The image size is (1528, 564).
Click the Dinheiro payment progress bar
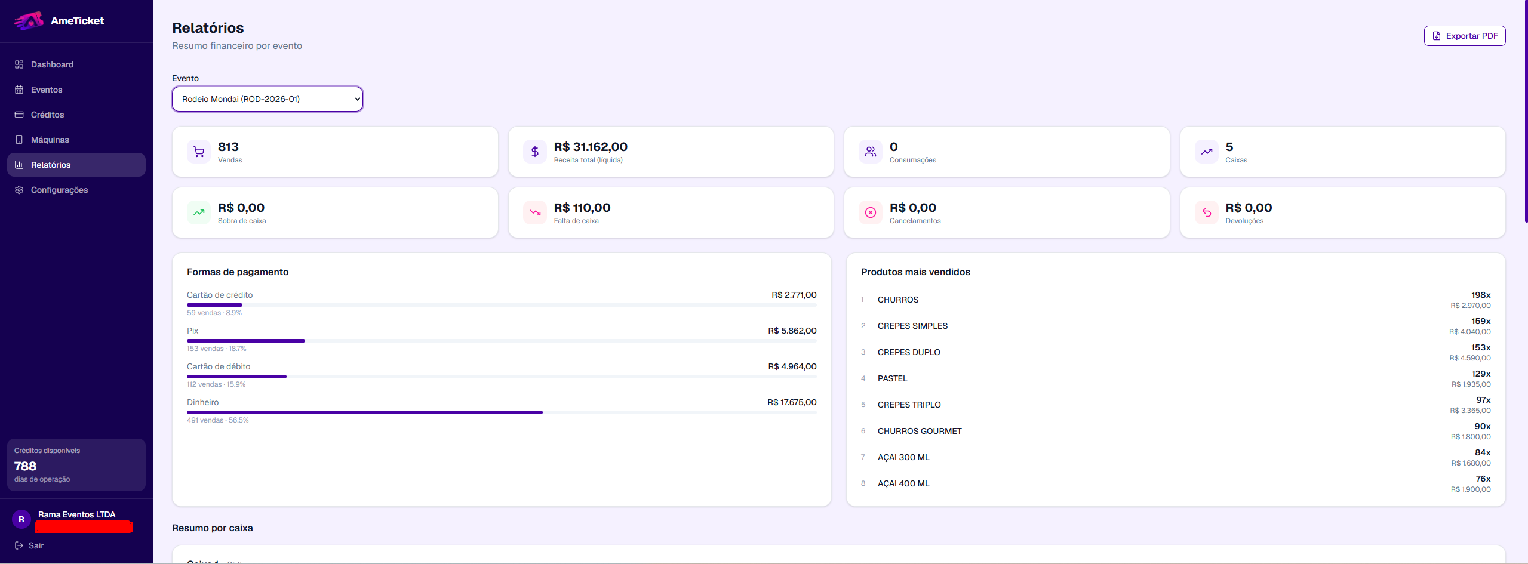502,412
